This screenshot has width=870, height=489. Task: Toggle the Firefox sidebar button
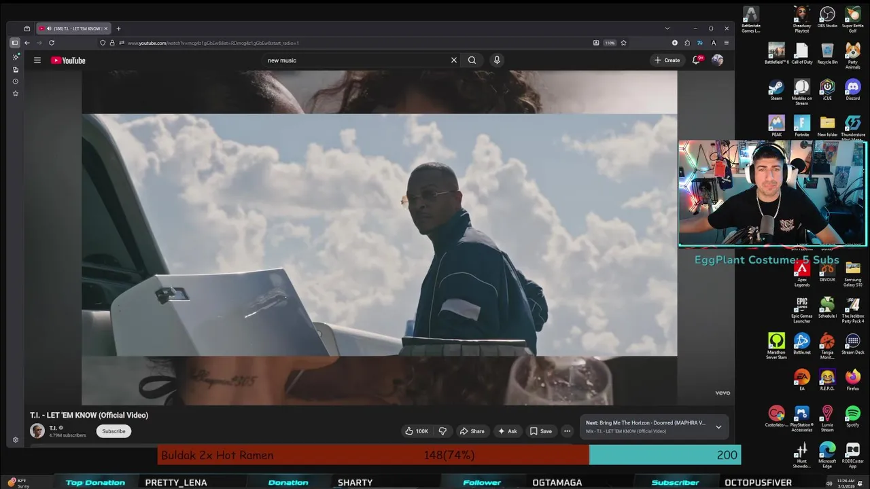[15, 43]
